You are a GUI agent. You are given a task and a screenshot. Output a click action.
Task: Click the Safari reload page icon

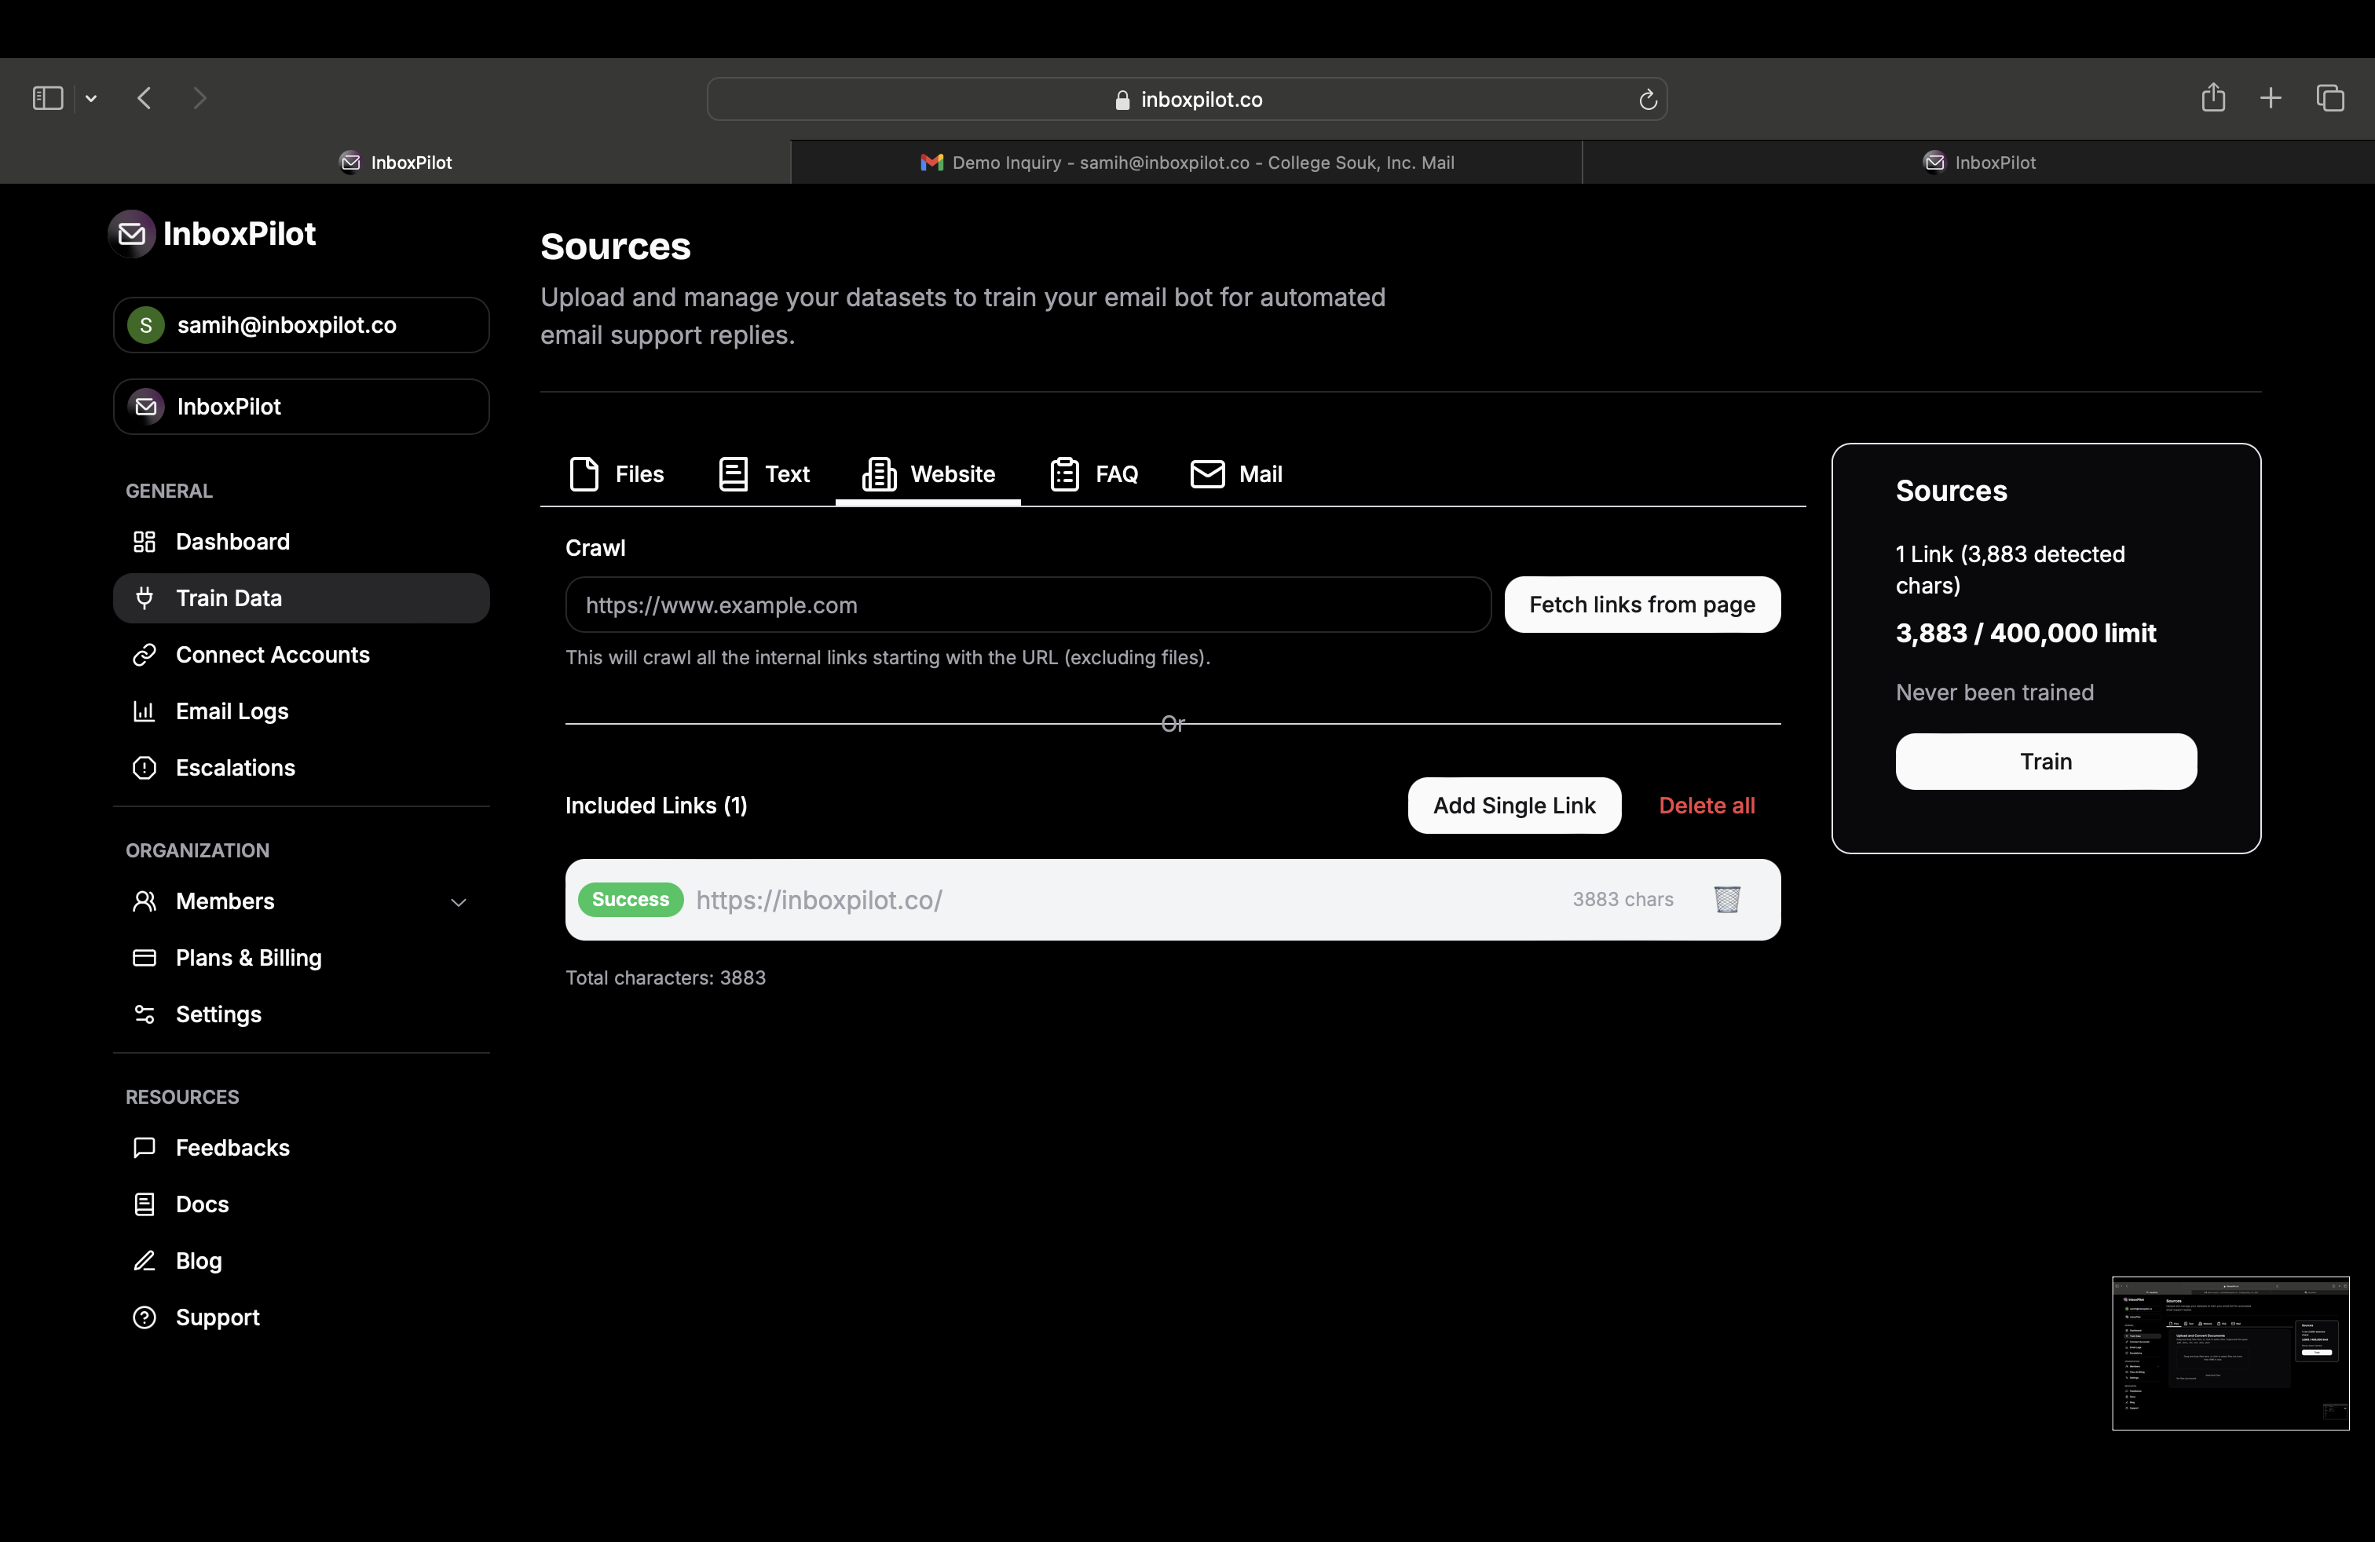[x=1648, y=100]
